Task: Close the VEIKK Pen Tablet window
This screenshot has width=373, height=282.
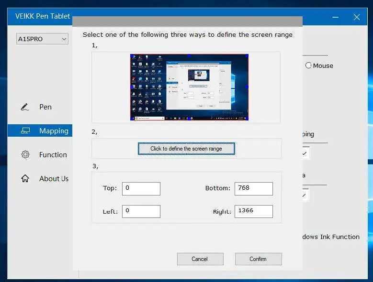Action: [x=357, y=17]
